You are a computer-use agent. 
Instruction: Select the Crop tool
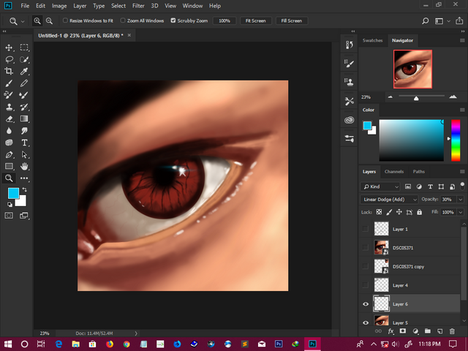tap(9, 72)
